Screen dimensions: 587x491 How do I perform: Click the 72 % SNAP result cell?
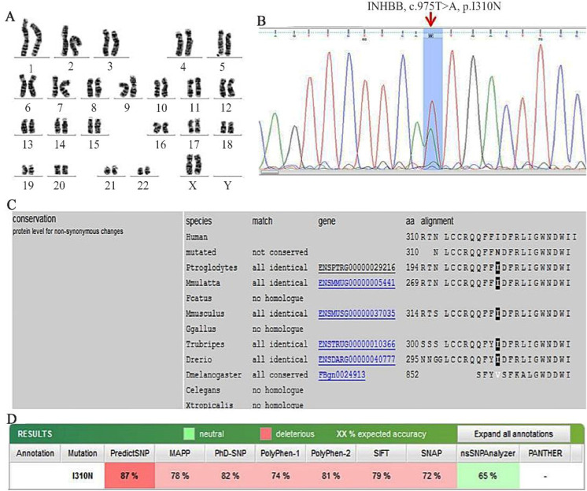[431, 475]
